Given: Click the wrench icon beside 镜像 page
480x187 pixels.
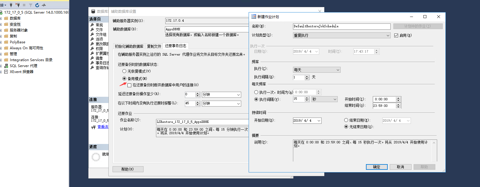Looking at the screenshot, I should point(92,58).
